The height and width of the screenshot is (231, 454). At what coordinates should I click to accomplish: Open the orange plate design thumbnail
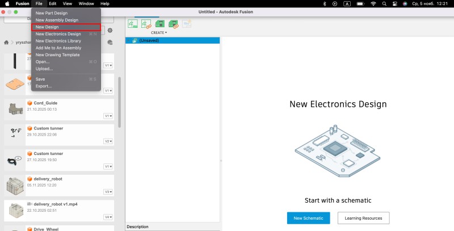[15, 84]
